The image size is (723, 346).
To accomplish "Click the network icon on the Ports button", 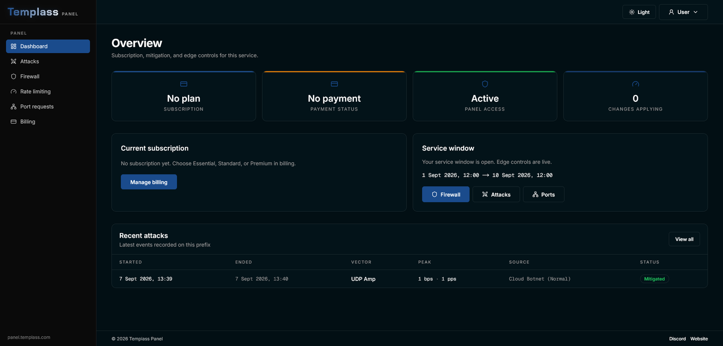I will pos(536,194).
